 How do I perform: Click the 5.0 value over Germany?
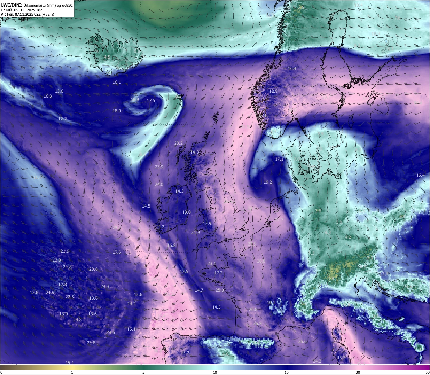[x=339, y=222]
